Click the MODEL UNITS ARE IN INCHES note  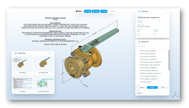55,44
